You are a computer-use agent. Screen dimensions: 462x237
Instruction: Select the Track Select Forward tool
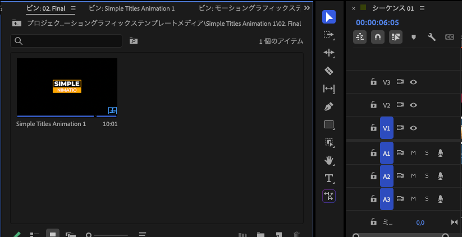click(x=329, y=35)
